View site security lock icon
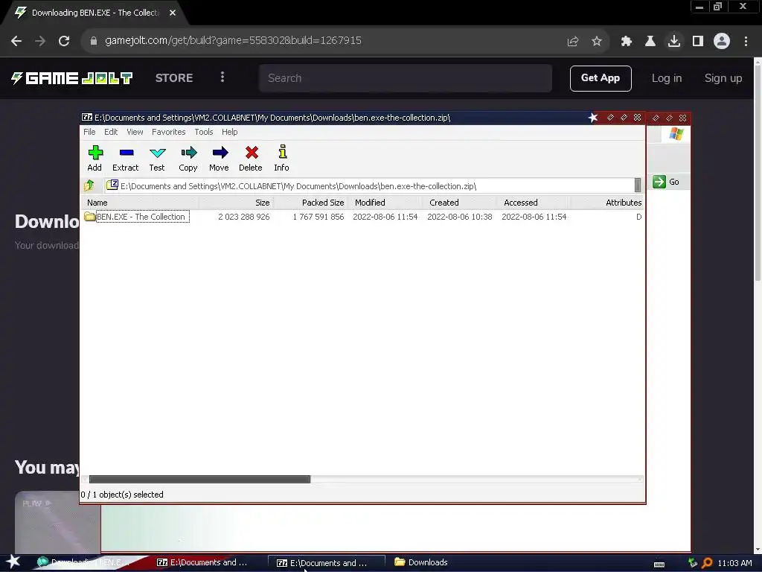 [x=94, y=41]
